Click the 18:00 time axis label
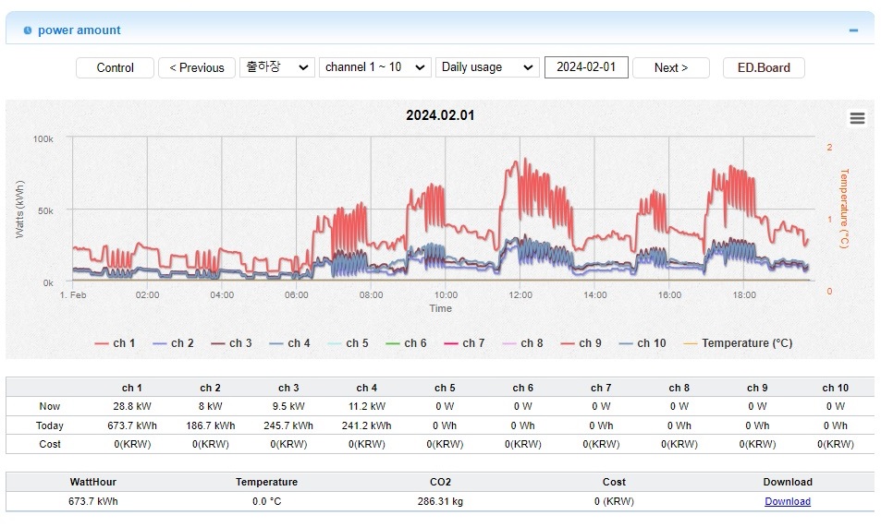 coord(744,295)
